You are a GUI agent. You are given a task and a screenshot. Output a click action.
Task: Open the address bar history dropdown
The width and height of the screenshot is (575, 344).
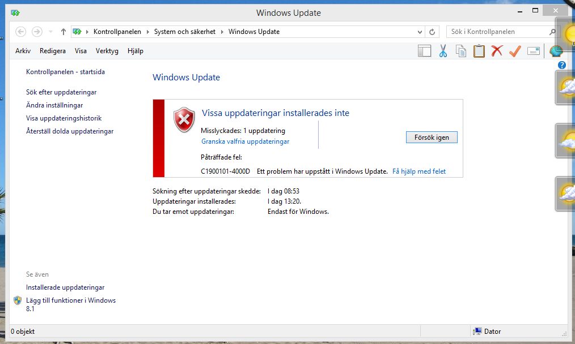pos(420,32)
